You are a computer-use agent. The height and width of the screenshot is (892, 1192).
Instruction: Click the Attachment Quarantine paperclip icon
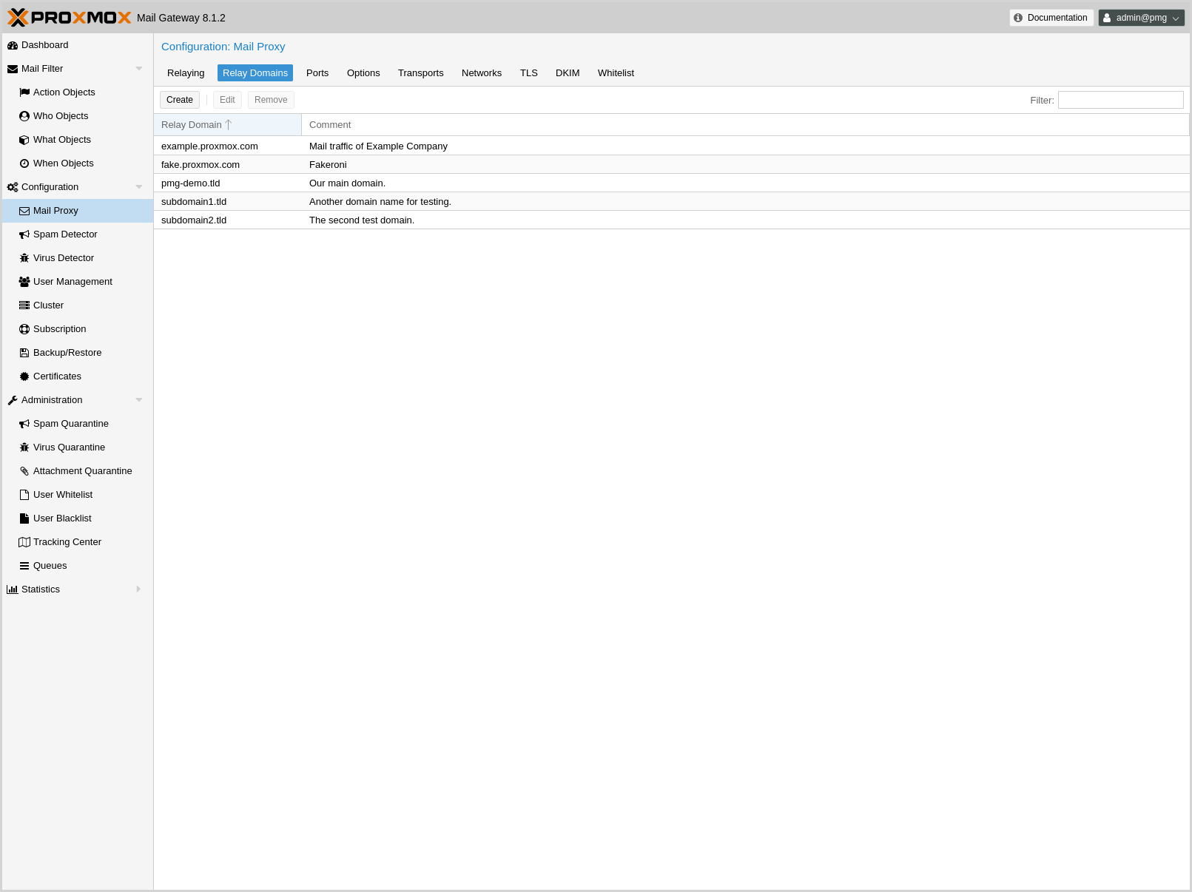click(x=24, y=471)
